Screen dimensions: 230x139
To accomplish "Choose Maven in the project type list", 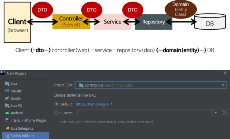I will pyautogui.click(x=25, y=91).
